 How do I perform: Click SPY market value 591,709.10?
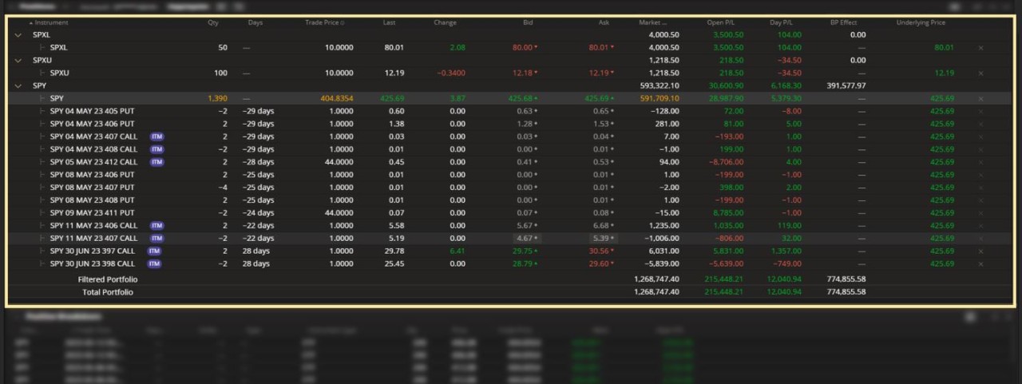pyautogui.click(x=658, y=98)
